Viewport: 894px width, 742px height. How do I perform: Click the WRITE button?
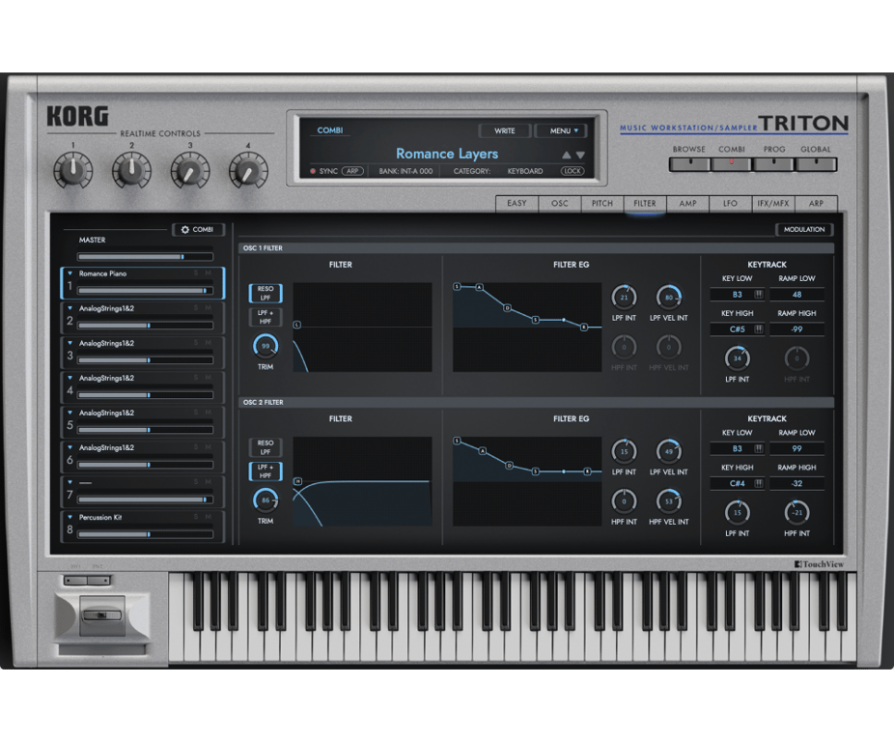point(505,130)
